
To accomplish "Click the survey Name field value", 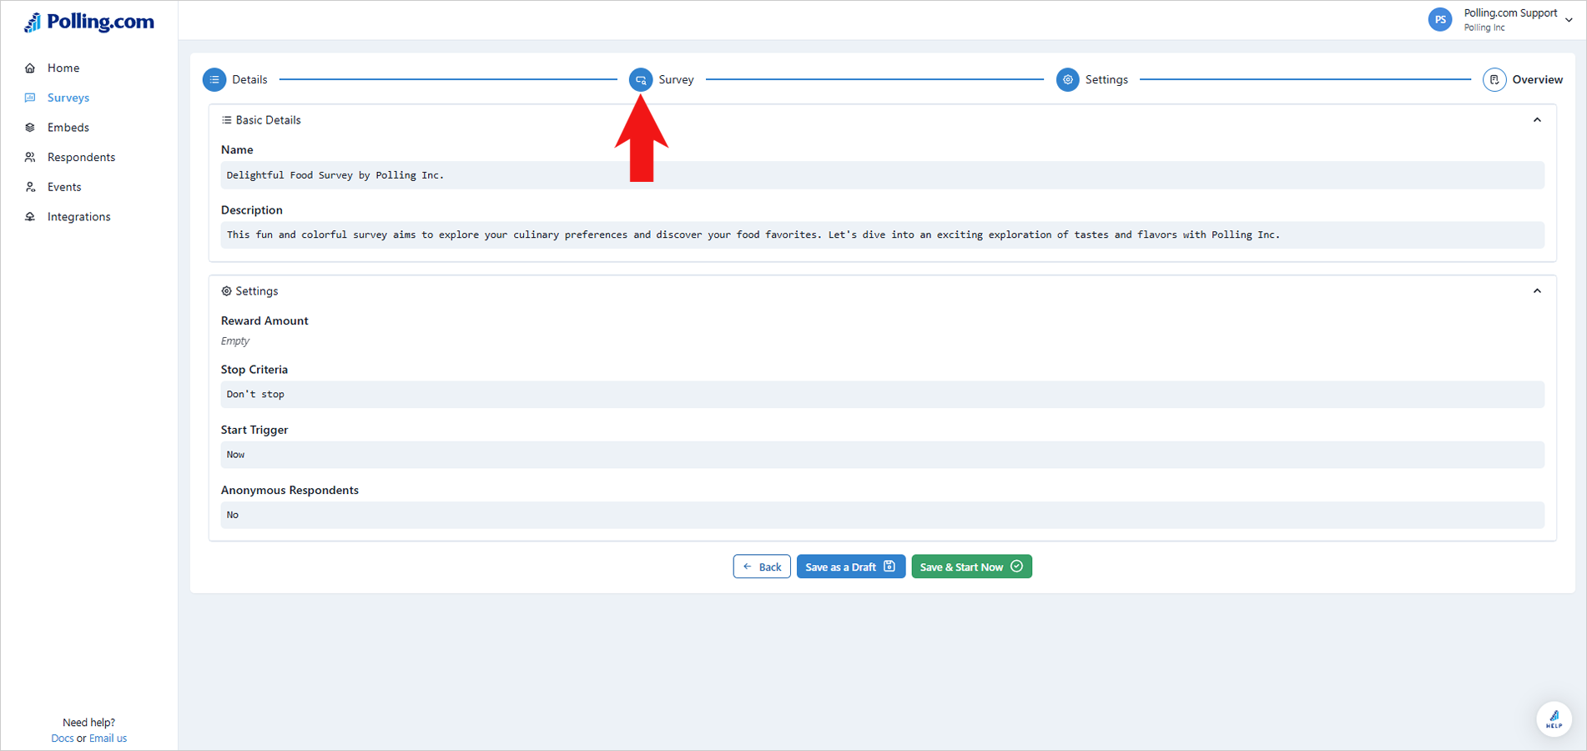I will [x=883, y=175].
